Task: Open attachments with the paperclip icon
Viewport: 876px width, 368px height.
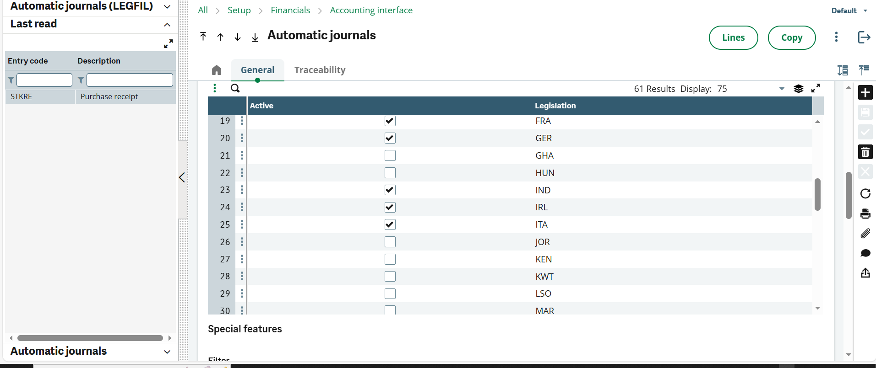Action: coord(865,234)
